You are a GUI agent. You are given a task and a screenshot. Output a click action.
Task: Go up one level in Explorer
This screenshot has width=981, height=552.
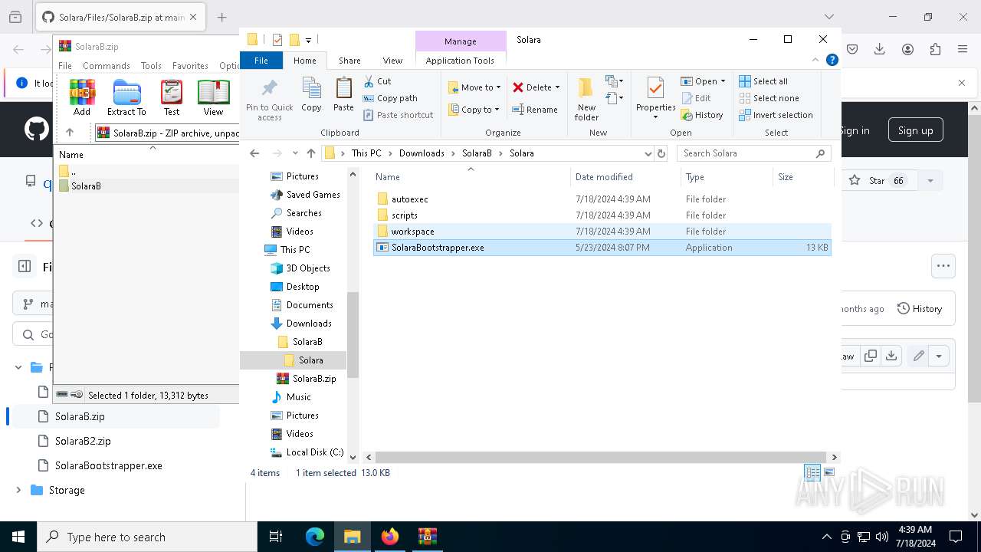(x=310, y=153)
